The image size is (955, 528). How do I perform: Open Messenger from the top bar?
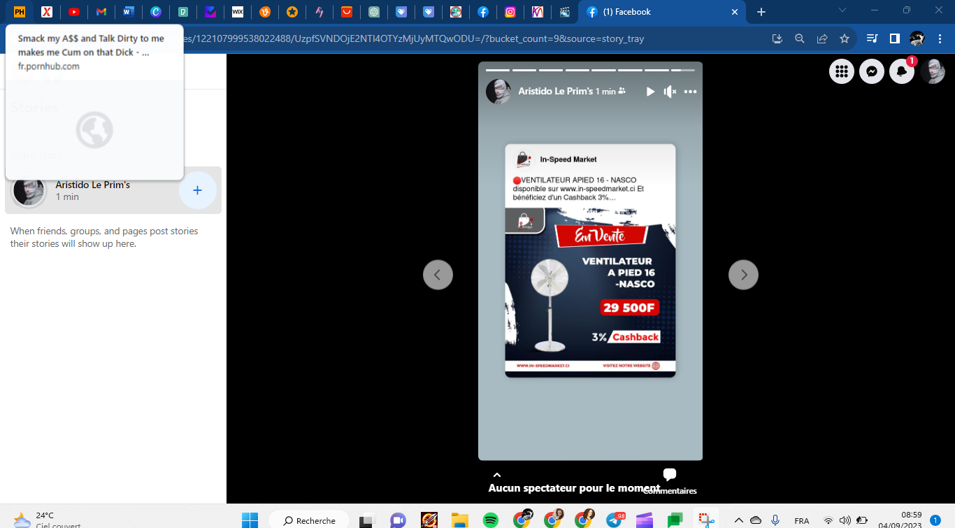872,71
